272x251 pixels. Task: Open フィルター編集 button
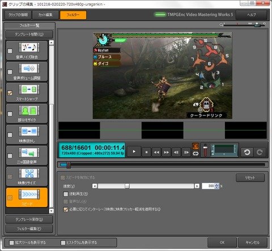[x=29, y=229]
